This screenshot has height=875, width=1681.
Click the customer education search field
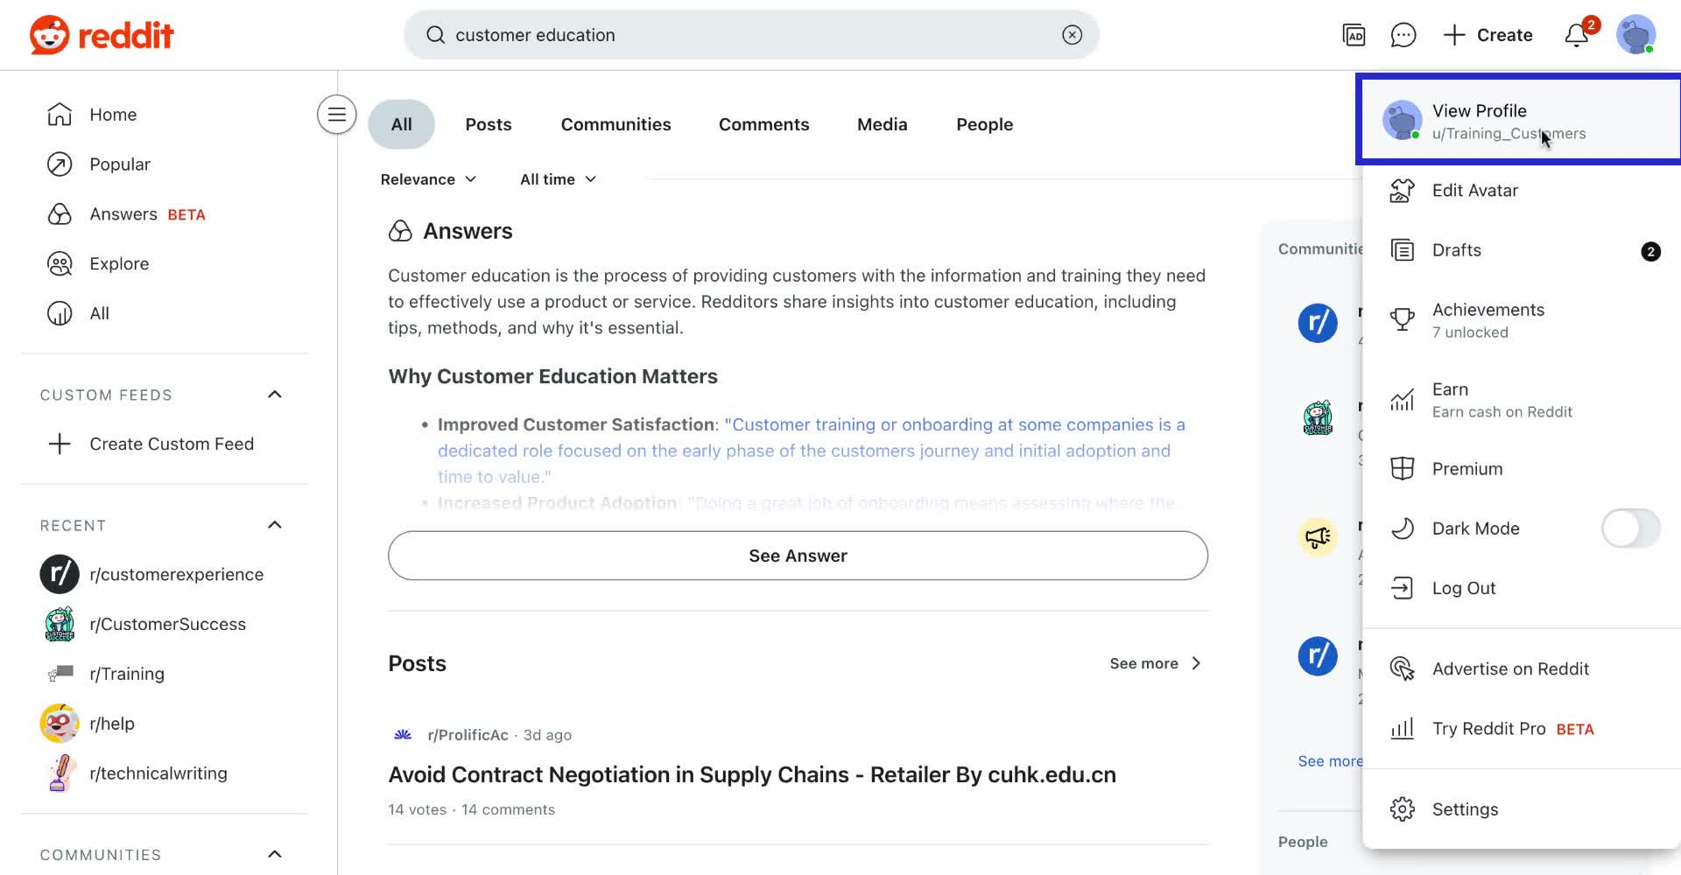pos(744,35)
